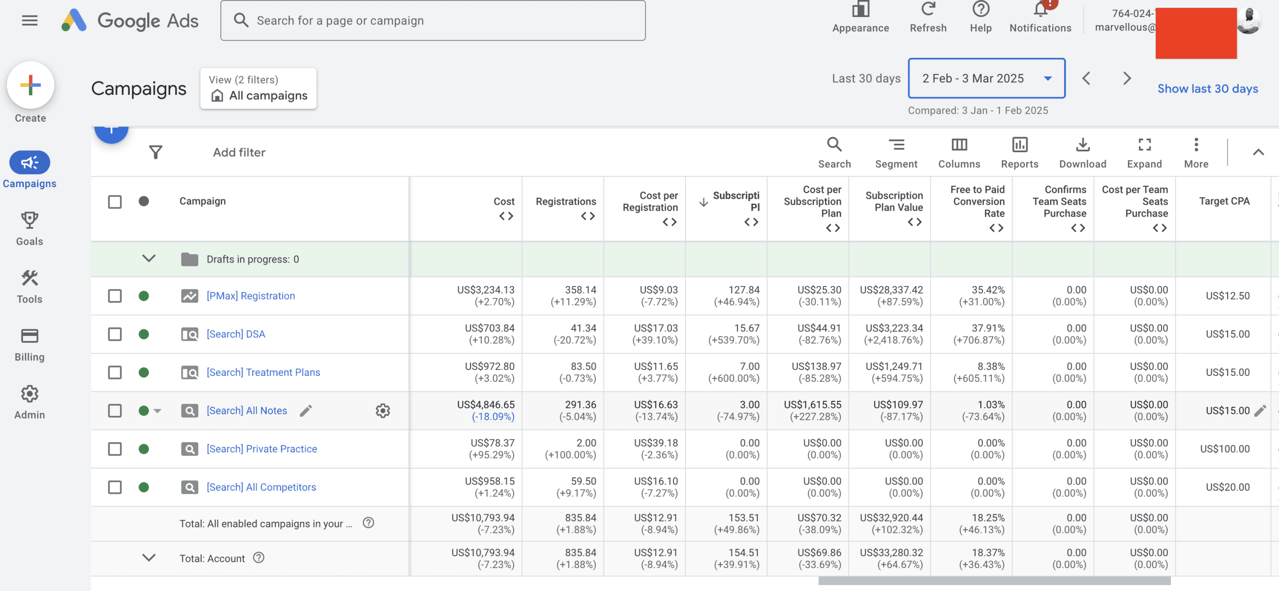
Task: Collapse the Drafts in progress row
Action: [x=149, y=259]
